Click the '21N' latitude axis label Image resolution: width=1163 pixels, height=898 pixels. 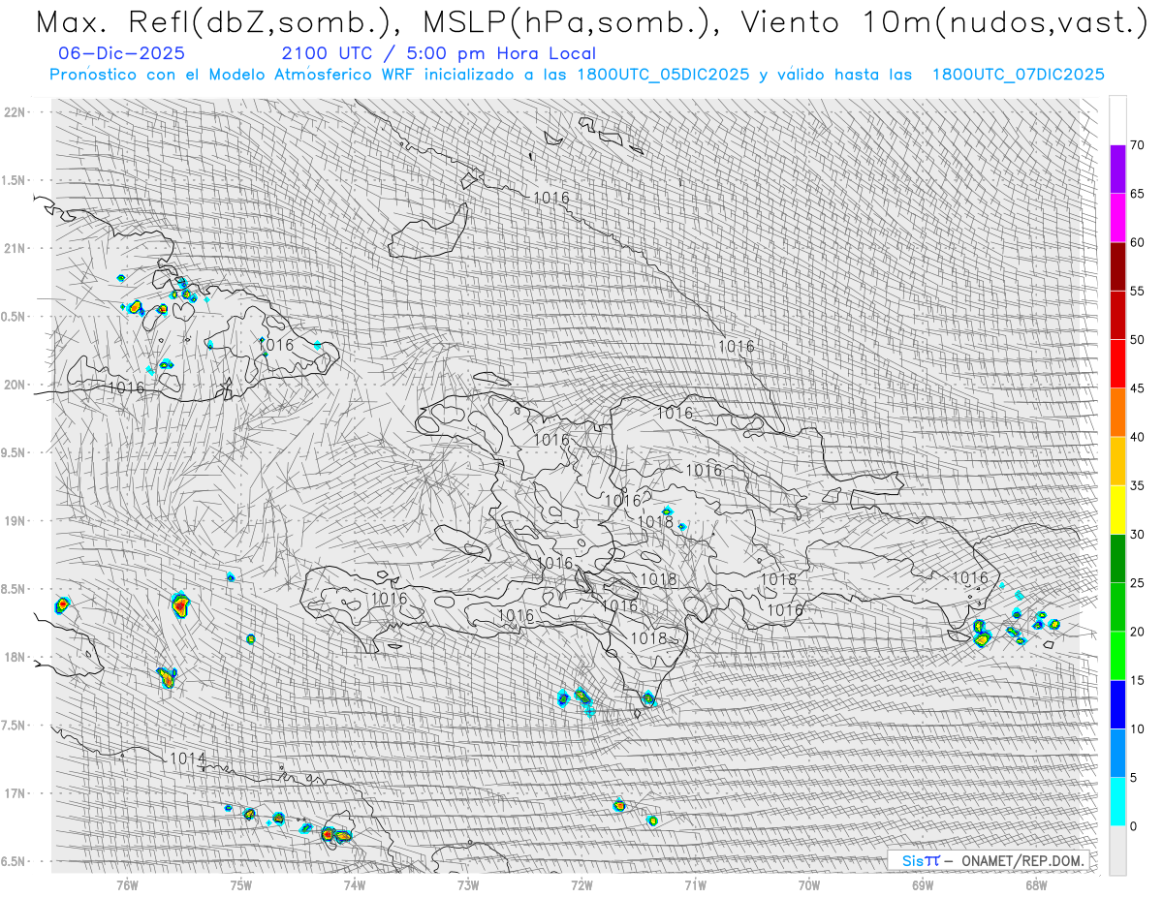[x=14, y=248]
